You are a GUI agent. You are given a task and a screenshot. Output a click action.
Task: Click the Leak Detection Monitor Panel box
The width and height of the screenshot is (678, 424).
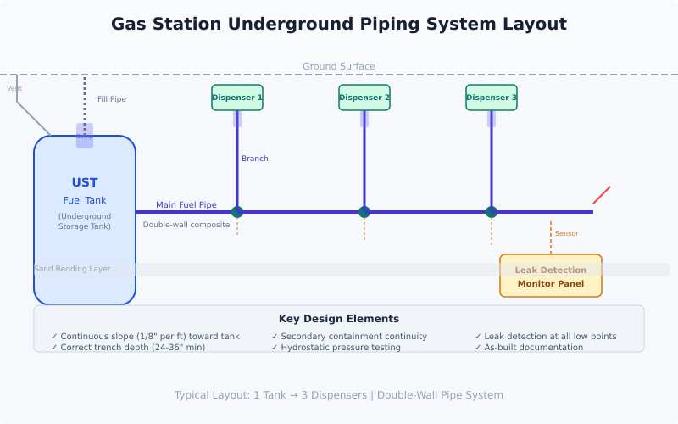[x=550, y=276]
